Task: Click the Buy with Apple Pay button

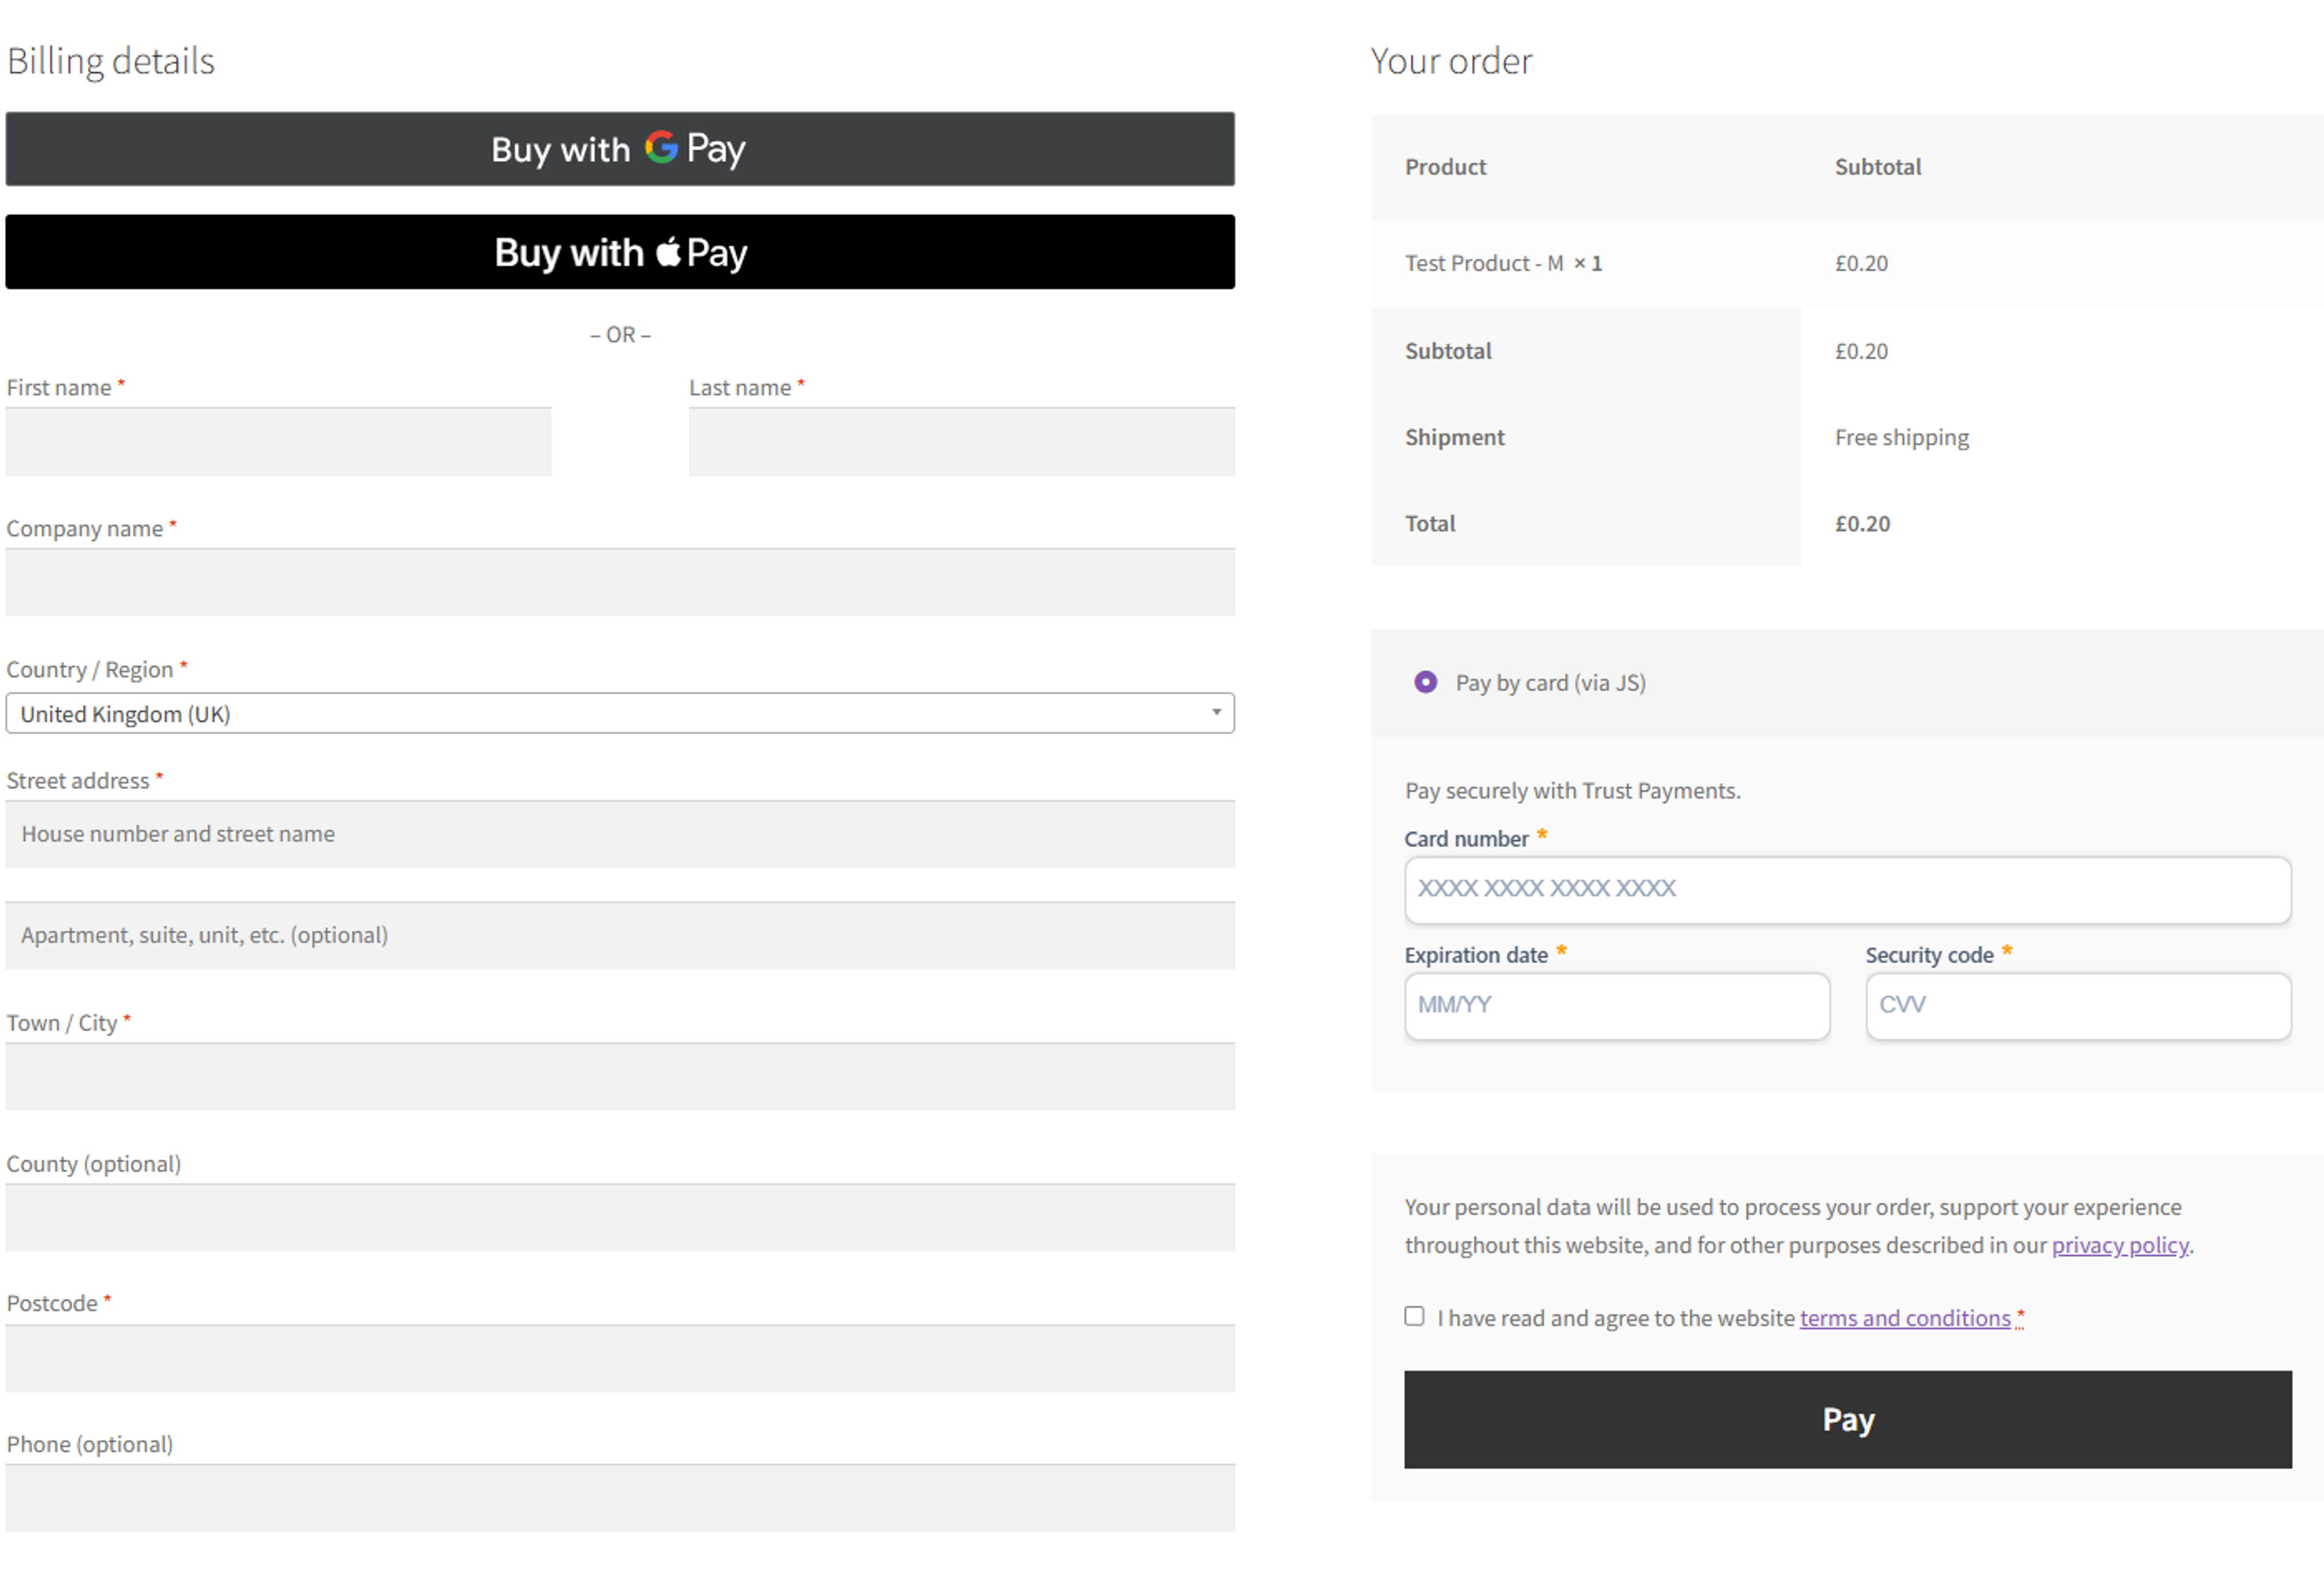Action: pyautogui.click(x=620, y=252)
